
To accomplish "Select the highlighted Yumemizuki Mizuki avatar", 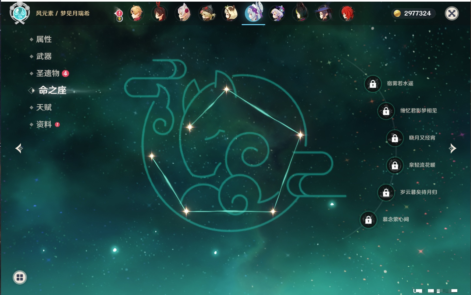I will point(254,13).
